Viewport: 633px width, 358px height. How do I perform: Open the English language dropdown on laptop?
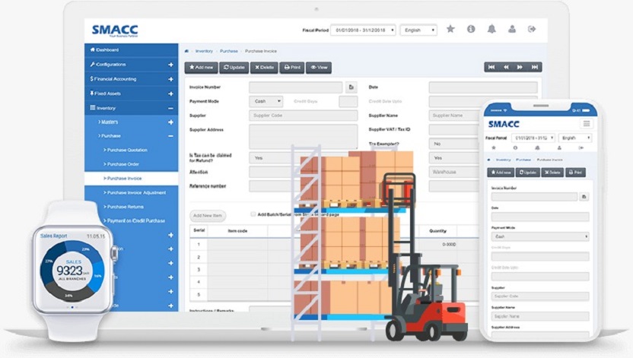(418, 30)
